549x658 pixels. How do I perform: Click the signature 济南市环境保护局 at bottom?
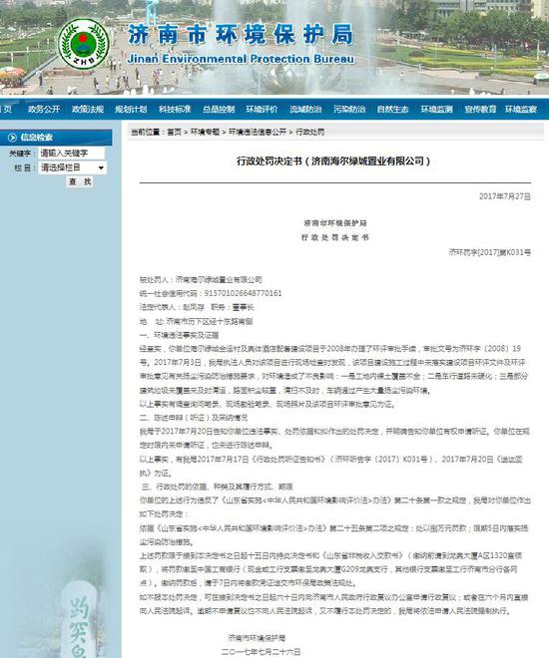click(257, 638)
